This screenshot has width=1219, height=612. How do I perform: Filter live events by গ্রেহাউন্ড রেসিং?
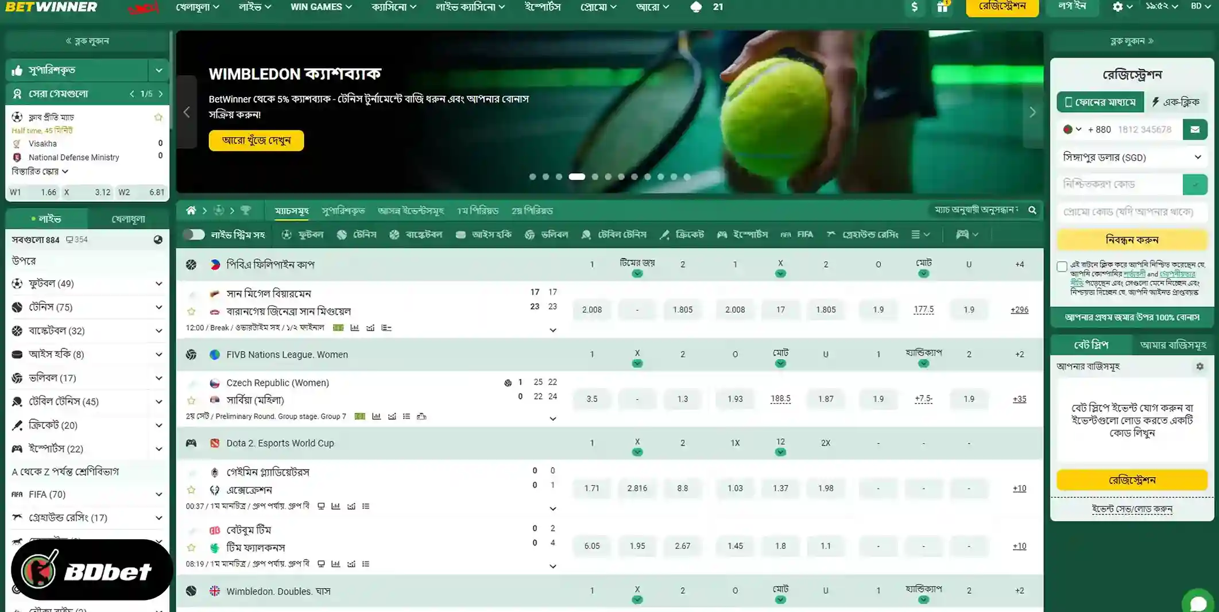point(862,235)
